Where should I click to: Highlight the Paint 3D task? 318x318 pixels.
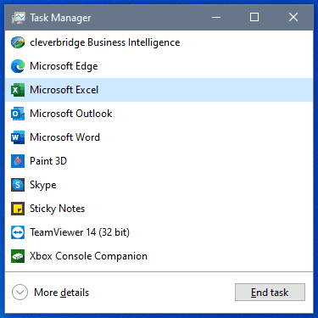tap(159, 161)
